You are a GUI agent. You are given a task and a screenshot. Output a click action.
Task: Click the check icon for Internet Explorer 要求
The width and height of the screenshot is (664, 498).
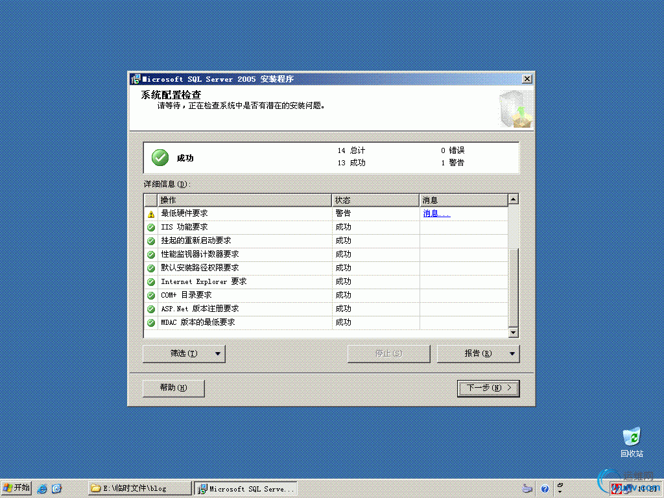[x=150, y=281]
